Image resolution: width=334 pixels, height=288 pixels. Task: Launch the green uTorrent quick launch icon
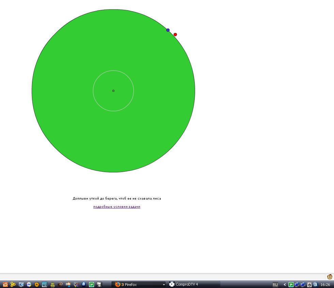point(91,285)
